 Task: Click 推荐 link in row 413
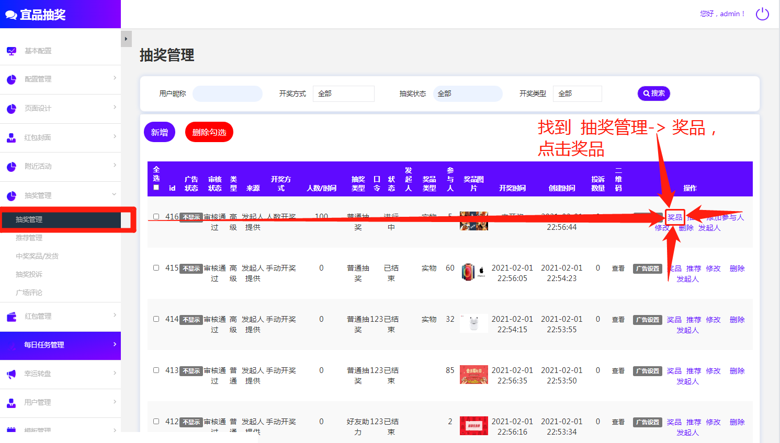click(x=694, y=371)
